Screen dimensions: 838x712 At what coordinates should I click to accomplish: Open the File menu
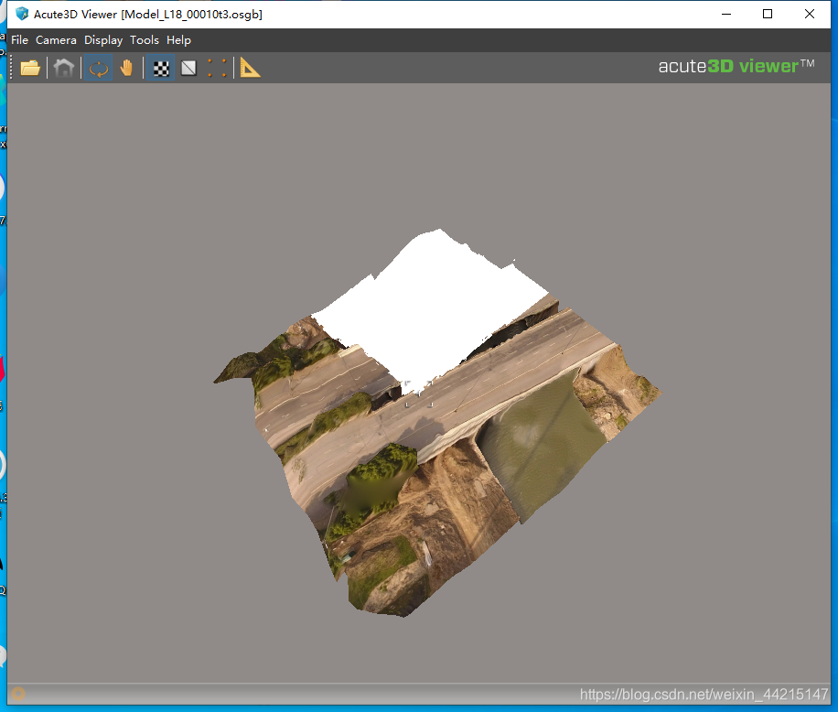pos(19,40)
